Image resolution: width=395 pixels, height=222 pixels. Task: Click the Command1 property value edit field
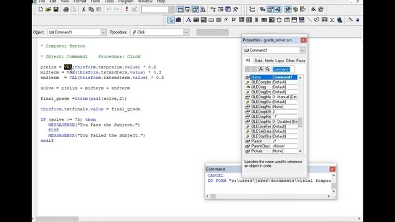283,69
